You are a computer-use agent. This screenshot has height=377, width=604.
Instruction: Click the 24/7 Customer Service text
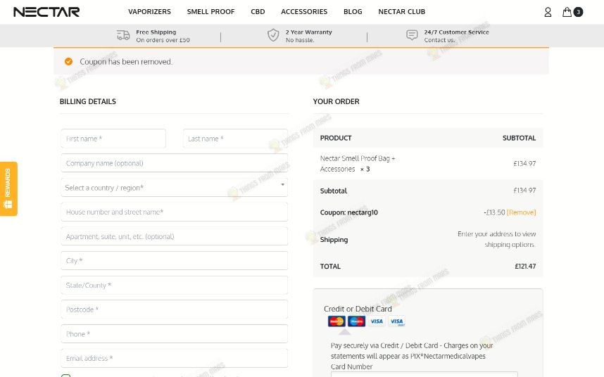point(456,32)
